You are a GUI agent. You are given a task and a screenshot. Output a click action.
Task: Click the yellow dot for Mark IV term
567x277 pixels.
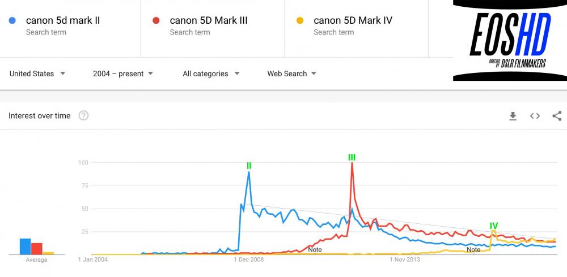point(301,21)
